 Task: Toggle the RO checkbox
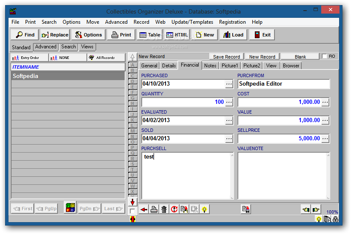pyautogui.click(x=324, y=56)
